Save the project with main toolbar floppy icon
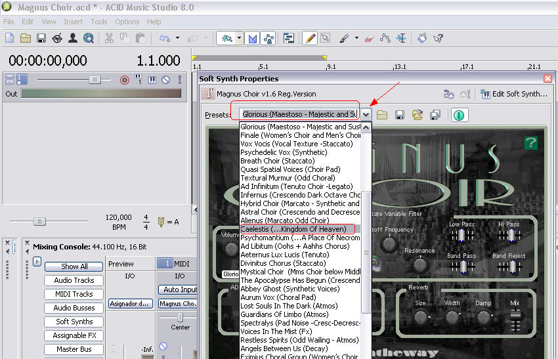Image resolution: width=558 pixels, height=359 pixels. pos(41,37)
